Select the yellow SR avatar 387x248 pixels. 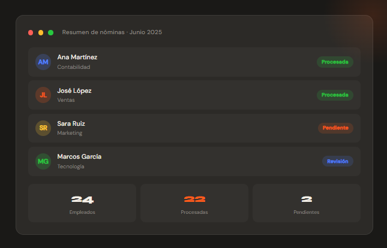(x=43, y=128)
